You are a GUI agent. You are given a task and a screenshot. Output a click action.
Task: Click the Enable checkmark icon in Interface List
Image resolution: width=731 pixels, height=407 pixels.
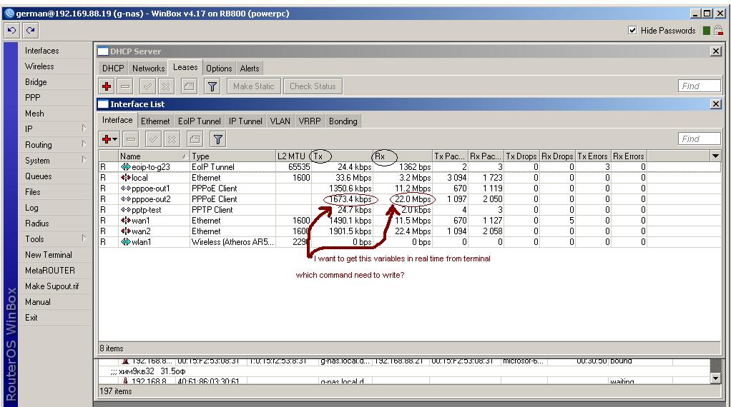click(x=153, y=139)
